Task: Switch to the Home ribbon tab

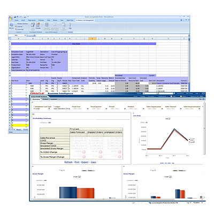Action: click(17, 20)
